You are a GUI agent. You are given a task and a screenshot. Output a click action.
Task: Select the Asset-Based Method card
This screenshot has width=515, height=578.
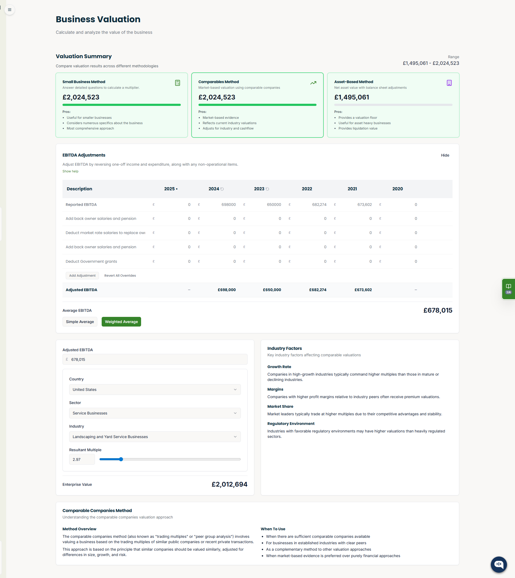click(393, 105)
